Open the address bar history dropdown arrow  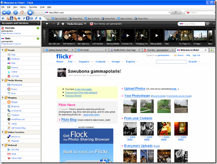click(169, 12)
